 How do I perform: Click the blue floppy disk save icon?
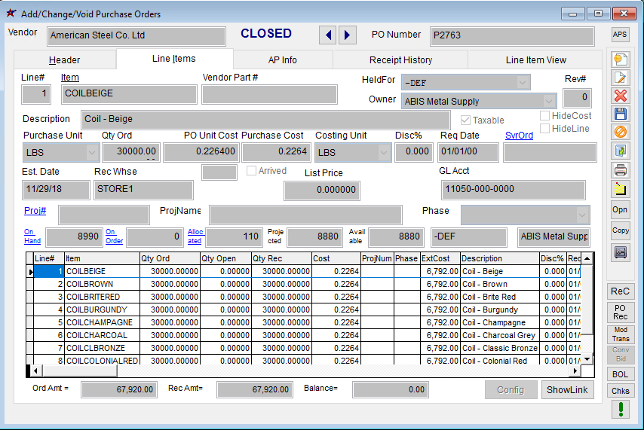pyautogui.click(x=620, y=114)
